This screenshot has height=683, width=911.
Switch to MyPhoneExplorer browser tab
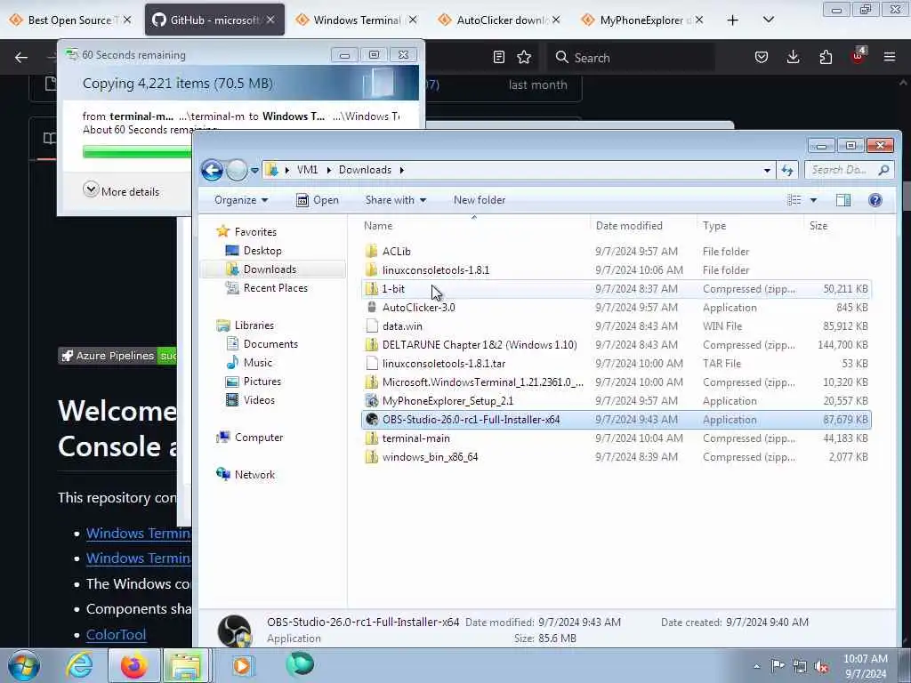click(x=642, y=20)
